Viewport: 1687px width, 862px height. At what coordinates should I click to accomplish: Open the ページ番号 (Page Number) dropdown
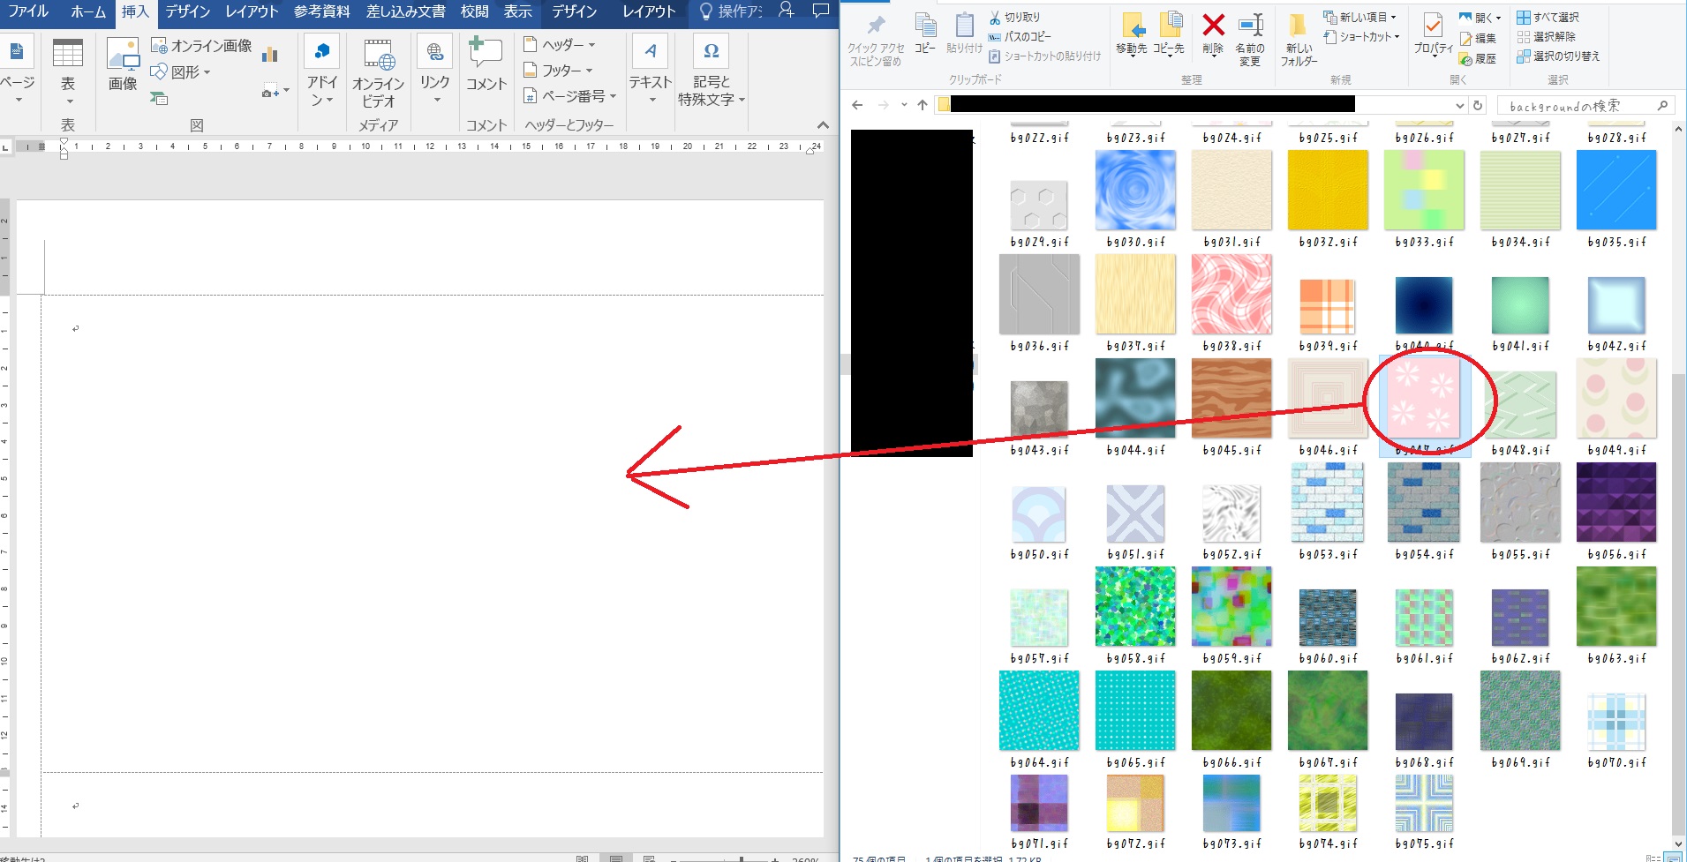(x=569, y=95)
